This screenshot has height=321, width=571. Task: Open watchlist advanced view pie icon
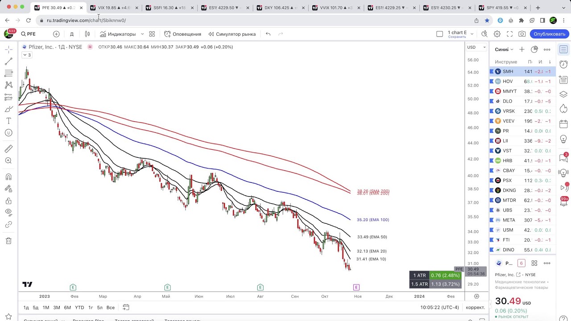(534, 49)
